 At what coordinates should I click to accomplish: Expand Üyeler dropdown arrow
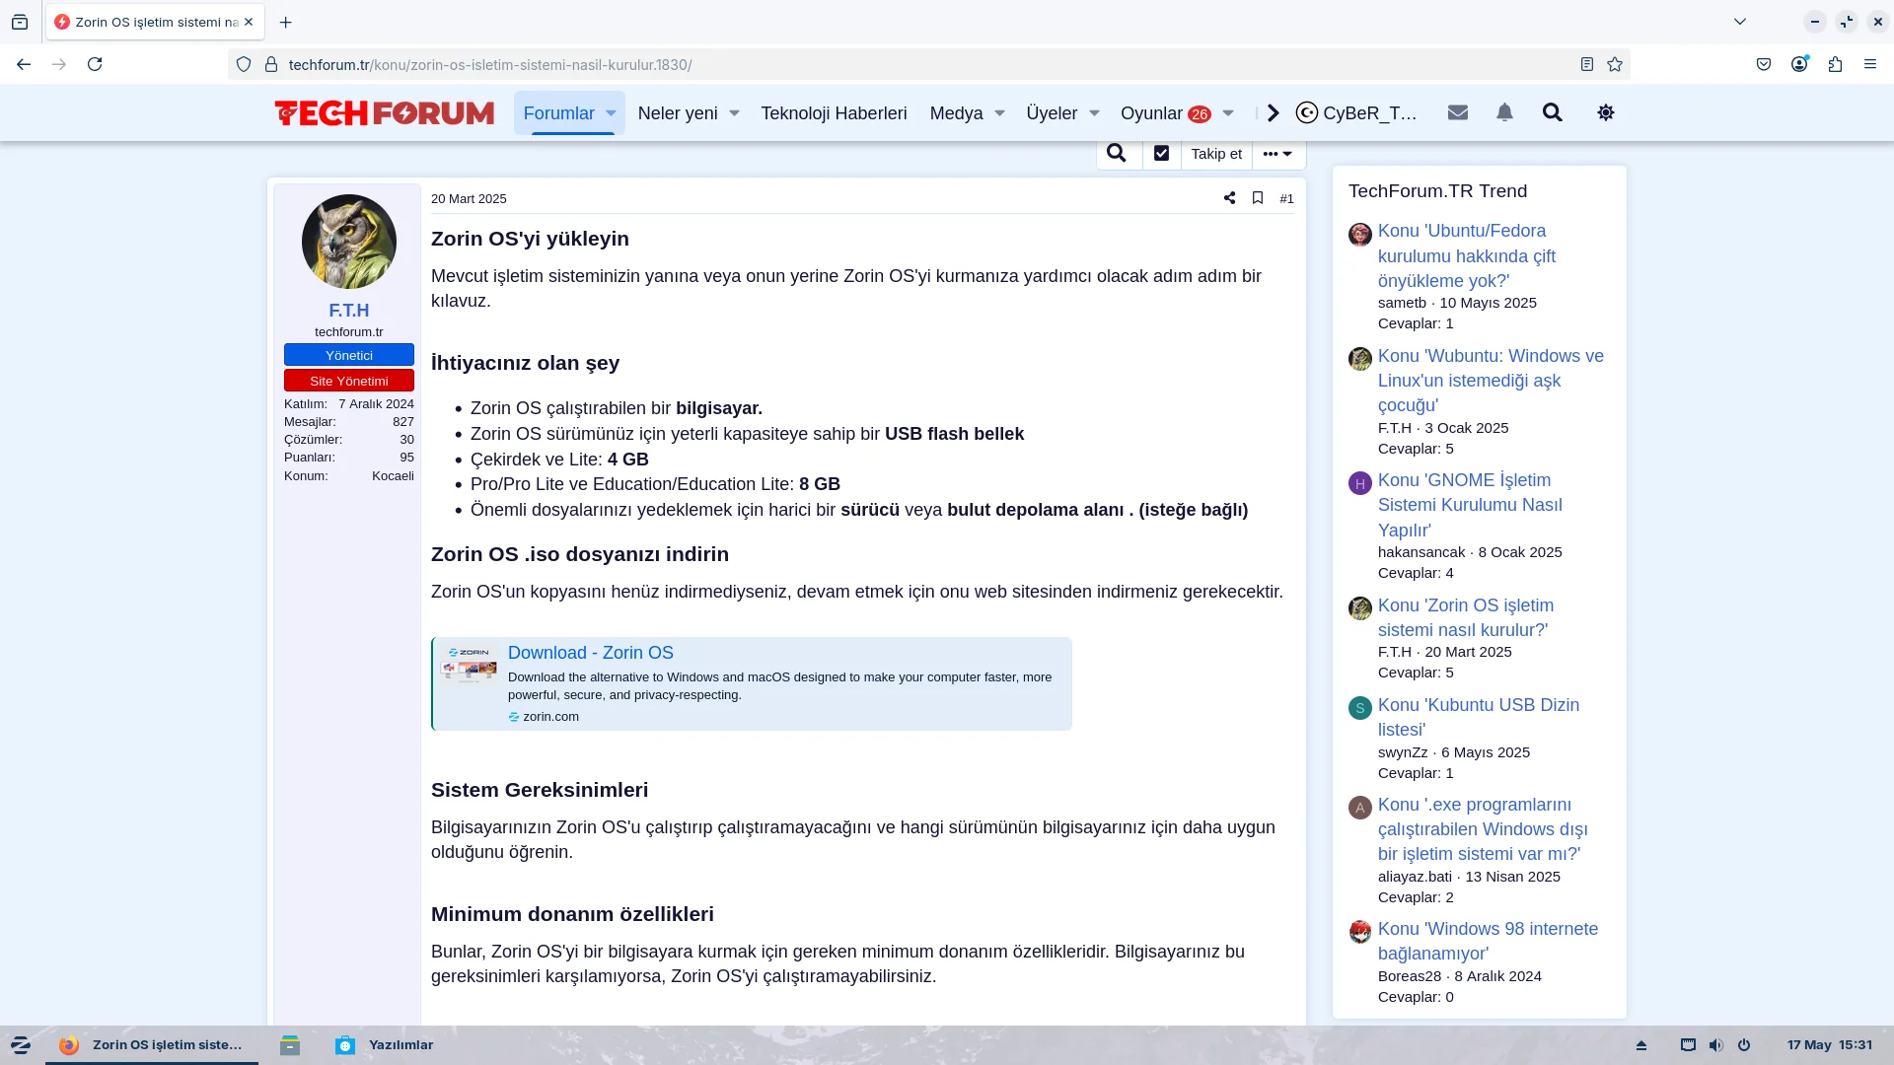pyautogui.click(x=1094, y=113)
